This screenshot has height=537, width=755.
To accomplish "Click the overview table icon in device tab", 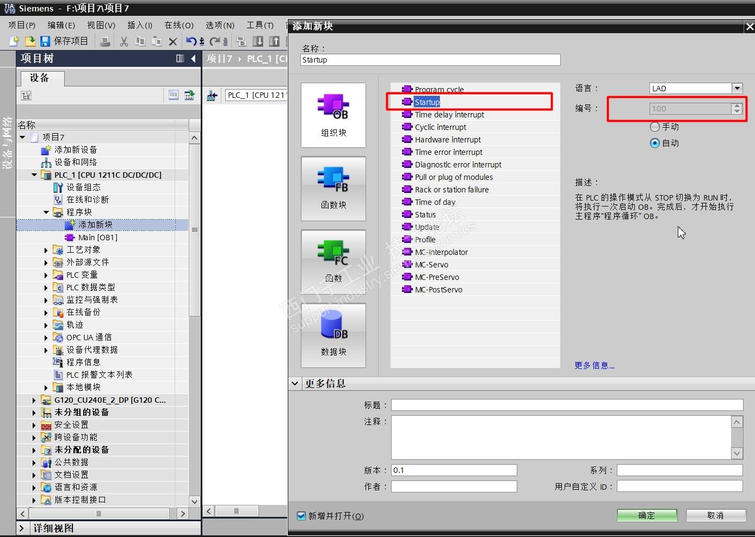I will pyautogui.click(x=174, y=95).
